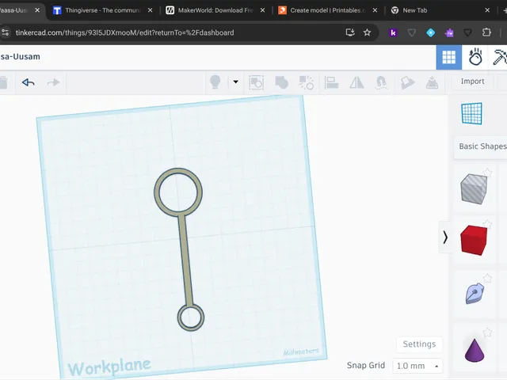This screenshot has width=507, height=380.
Task: Open the purple K extension icon
Action: coord(393,32)
